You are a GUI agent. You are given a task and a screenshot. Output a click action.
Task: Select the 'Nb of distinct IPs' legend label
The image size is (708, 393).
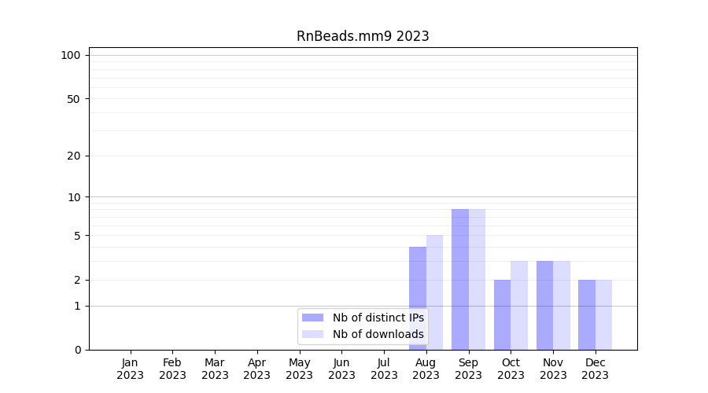click(x=378, y=318)
